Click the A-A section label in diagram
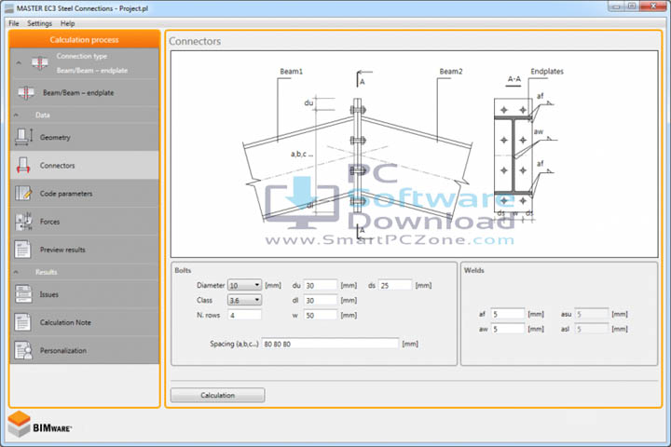 514,79
